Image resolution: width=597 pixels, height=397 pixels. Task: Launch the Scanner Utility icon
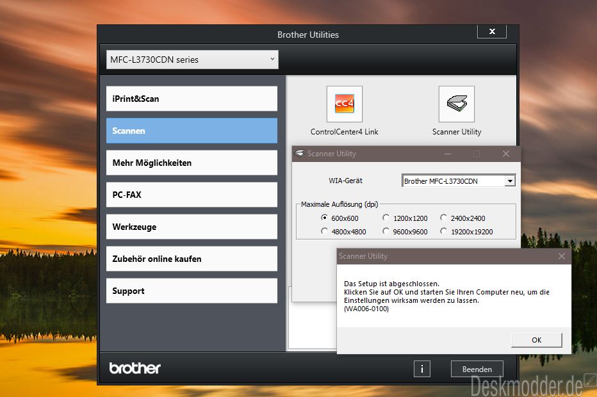457,104
